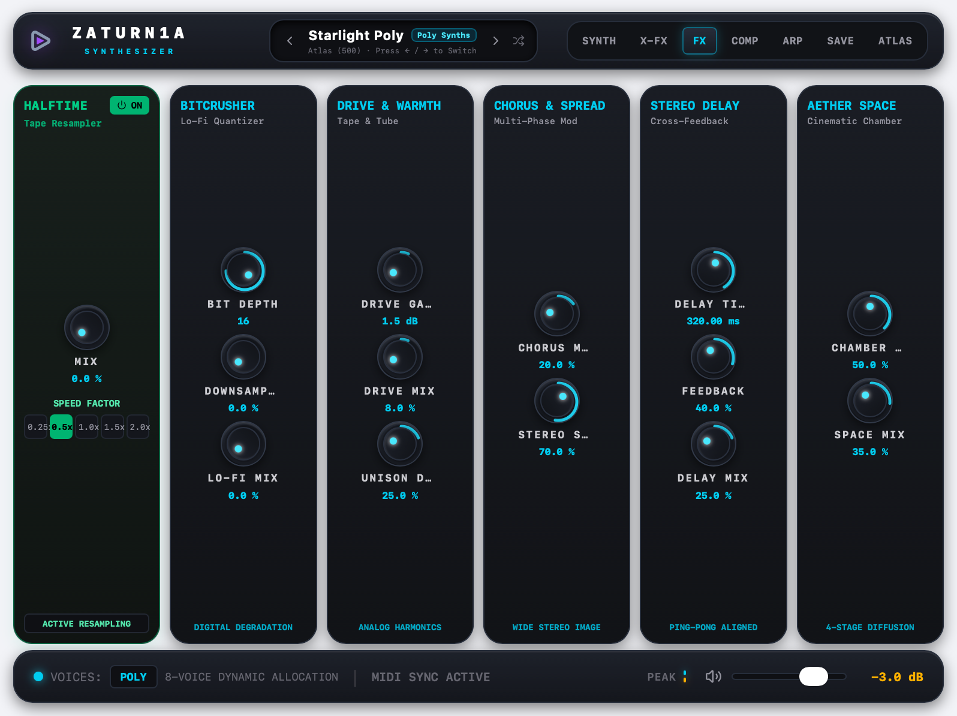Click the Feedback knob in Stereo Delay
This screenshot has width=957, height=716.
click(714, 357)
